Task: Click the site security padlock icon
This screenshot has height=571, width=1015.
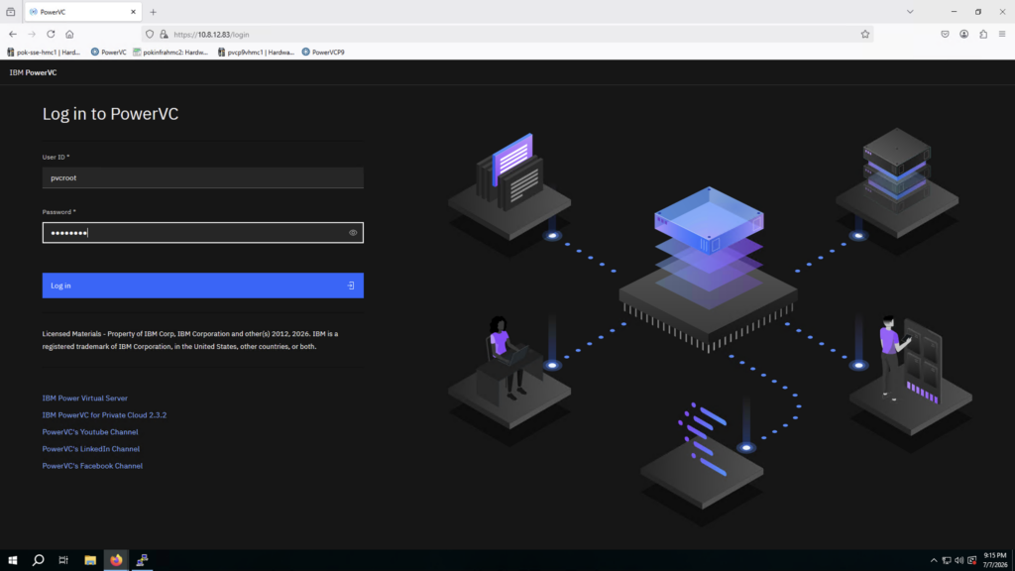Action: coord(164,35)
